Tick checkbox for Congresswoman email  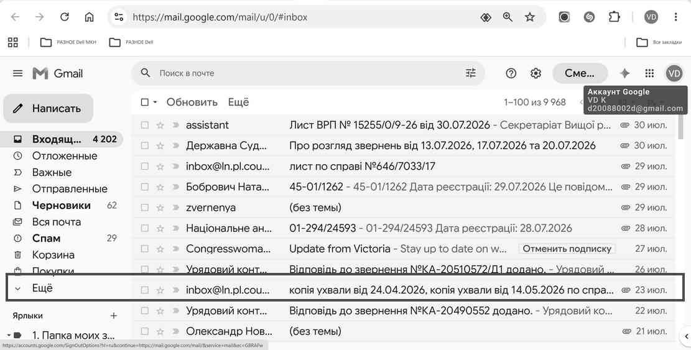144,249
